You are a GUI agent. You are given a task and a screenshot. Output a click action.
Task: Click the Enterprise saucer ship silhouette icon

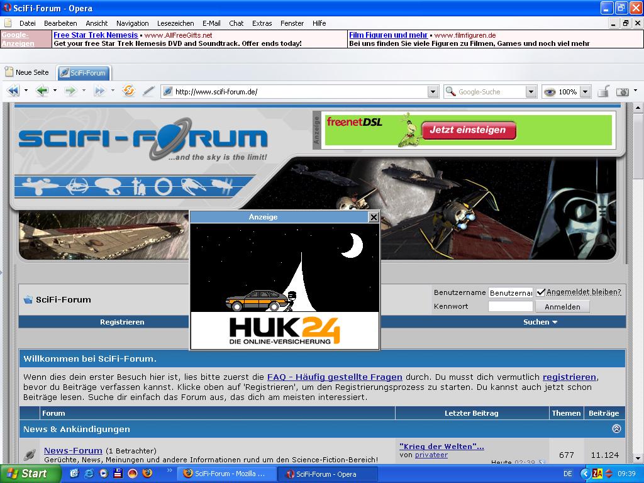108,186
